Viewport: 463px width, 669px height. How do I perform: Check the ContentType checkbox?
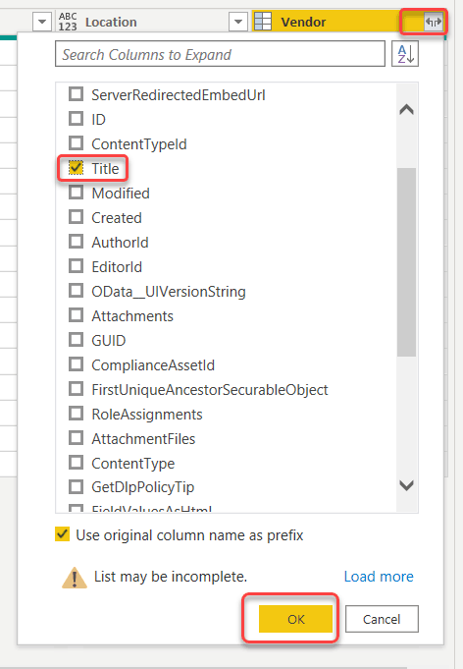77,463
